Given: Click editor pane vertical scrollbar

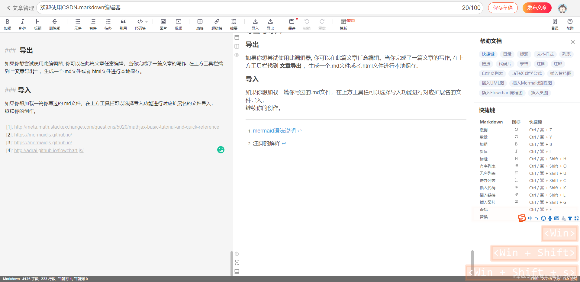Looking at the screenshot, I should (x=231, y=264).
